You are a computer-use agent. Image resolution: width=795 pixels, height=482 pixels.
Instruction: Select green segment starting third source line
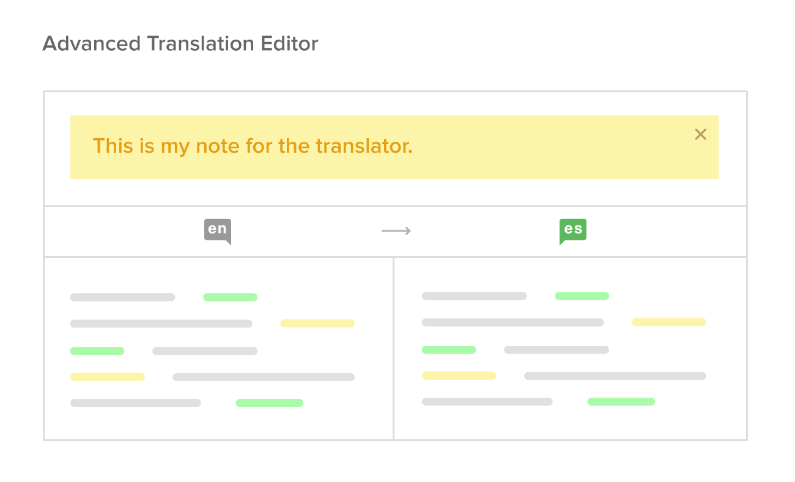click(97, 351)
